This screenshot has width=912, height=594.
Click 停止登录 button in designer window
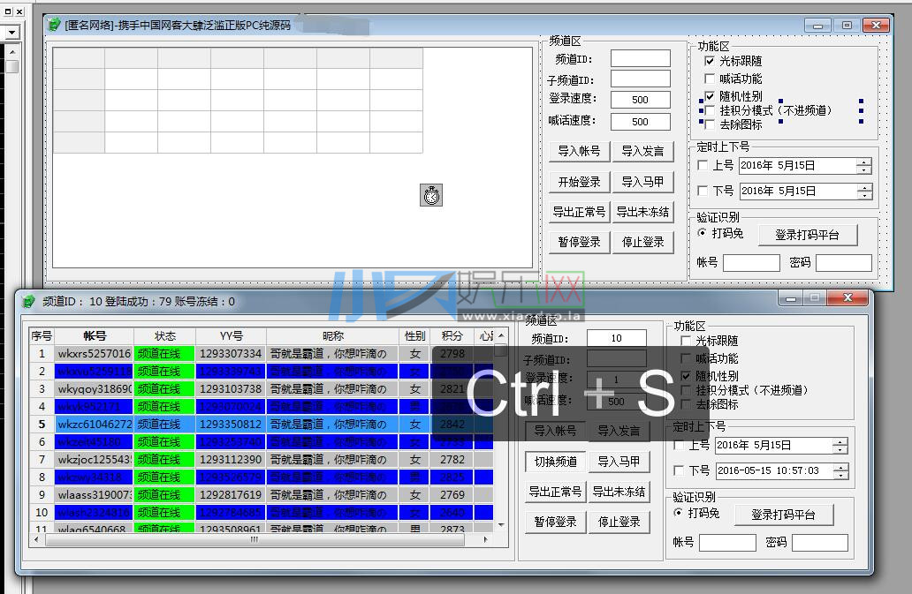(642, 242)
